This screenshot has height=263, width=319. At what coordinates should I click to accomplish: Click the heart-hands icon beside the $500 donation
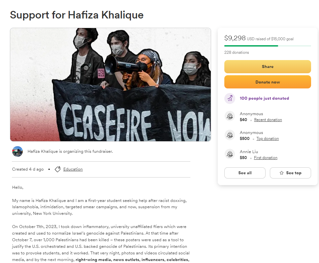pos(230,135)
